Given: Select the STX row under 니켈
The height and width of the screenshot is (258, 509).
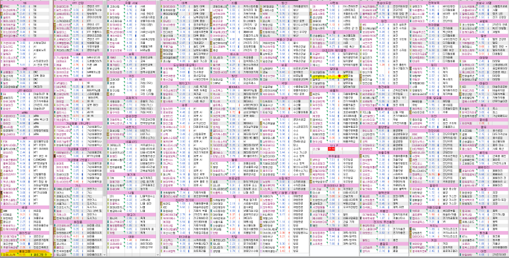Looking at the screenshot, I should (132, 196).
